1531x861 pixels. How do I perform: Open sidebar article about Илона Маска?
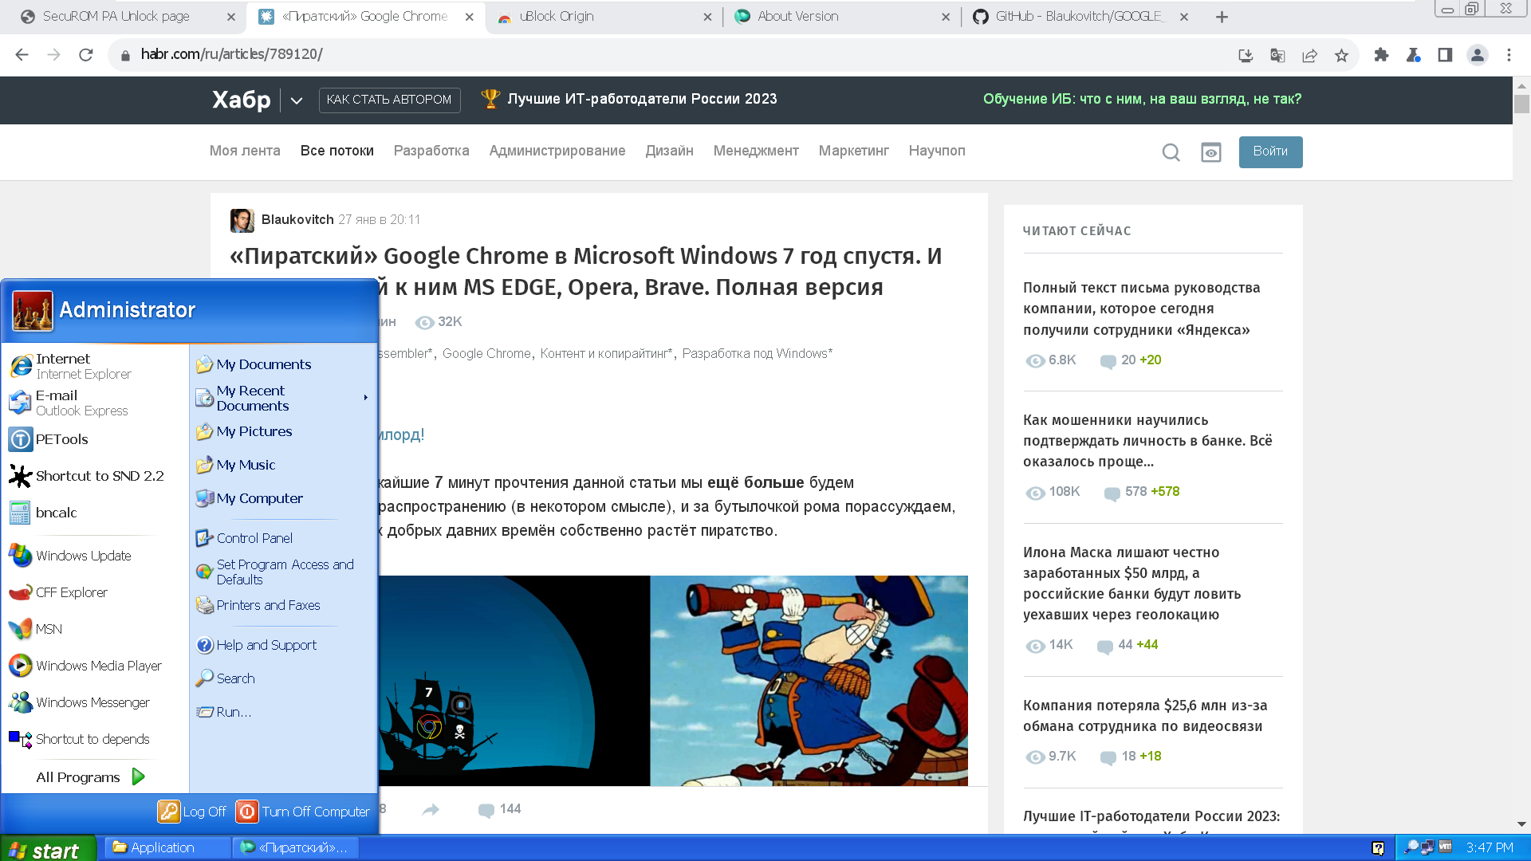coord(1132,583)
